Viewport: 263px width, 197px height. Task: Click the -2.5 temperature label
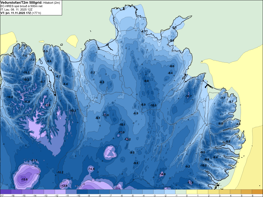pyautogui.click(x=174, y=28)
